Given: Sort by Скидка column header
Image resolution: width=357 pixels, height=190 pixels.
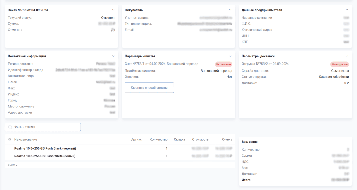Looking at the screenshot, I should pyautogui.click(x=180, y=139).
